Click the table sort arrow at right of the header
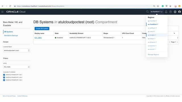 tap(174, 33)
